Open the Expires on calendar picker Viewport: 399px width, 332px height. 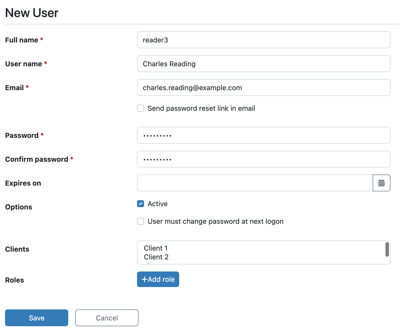tap(381, 183)
